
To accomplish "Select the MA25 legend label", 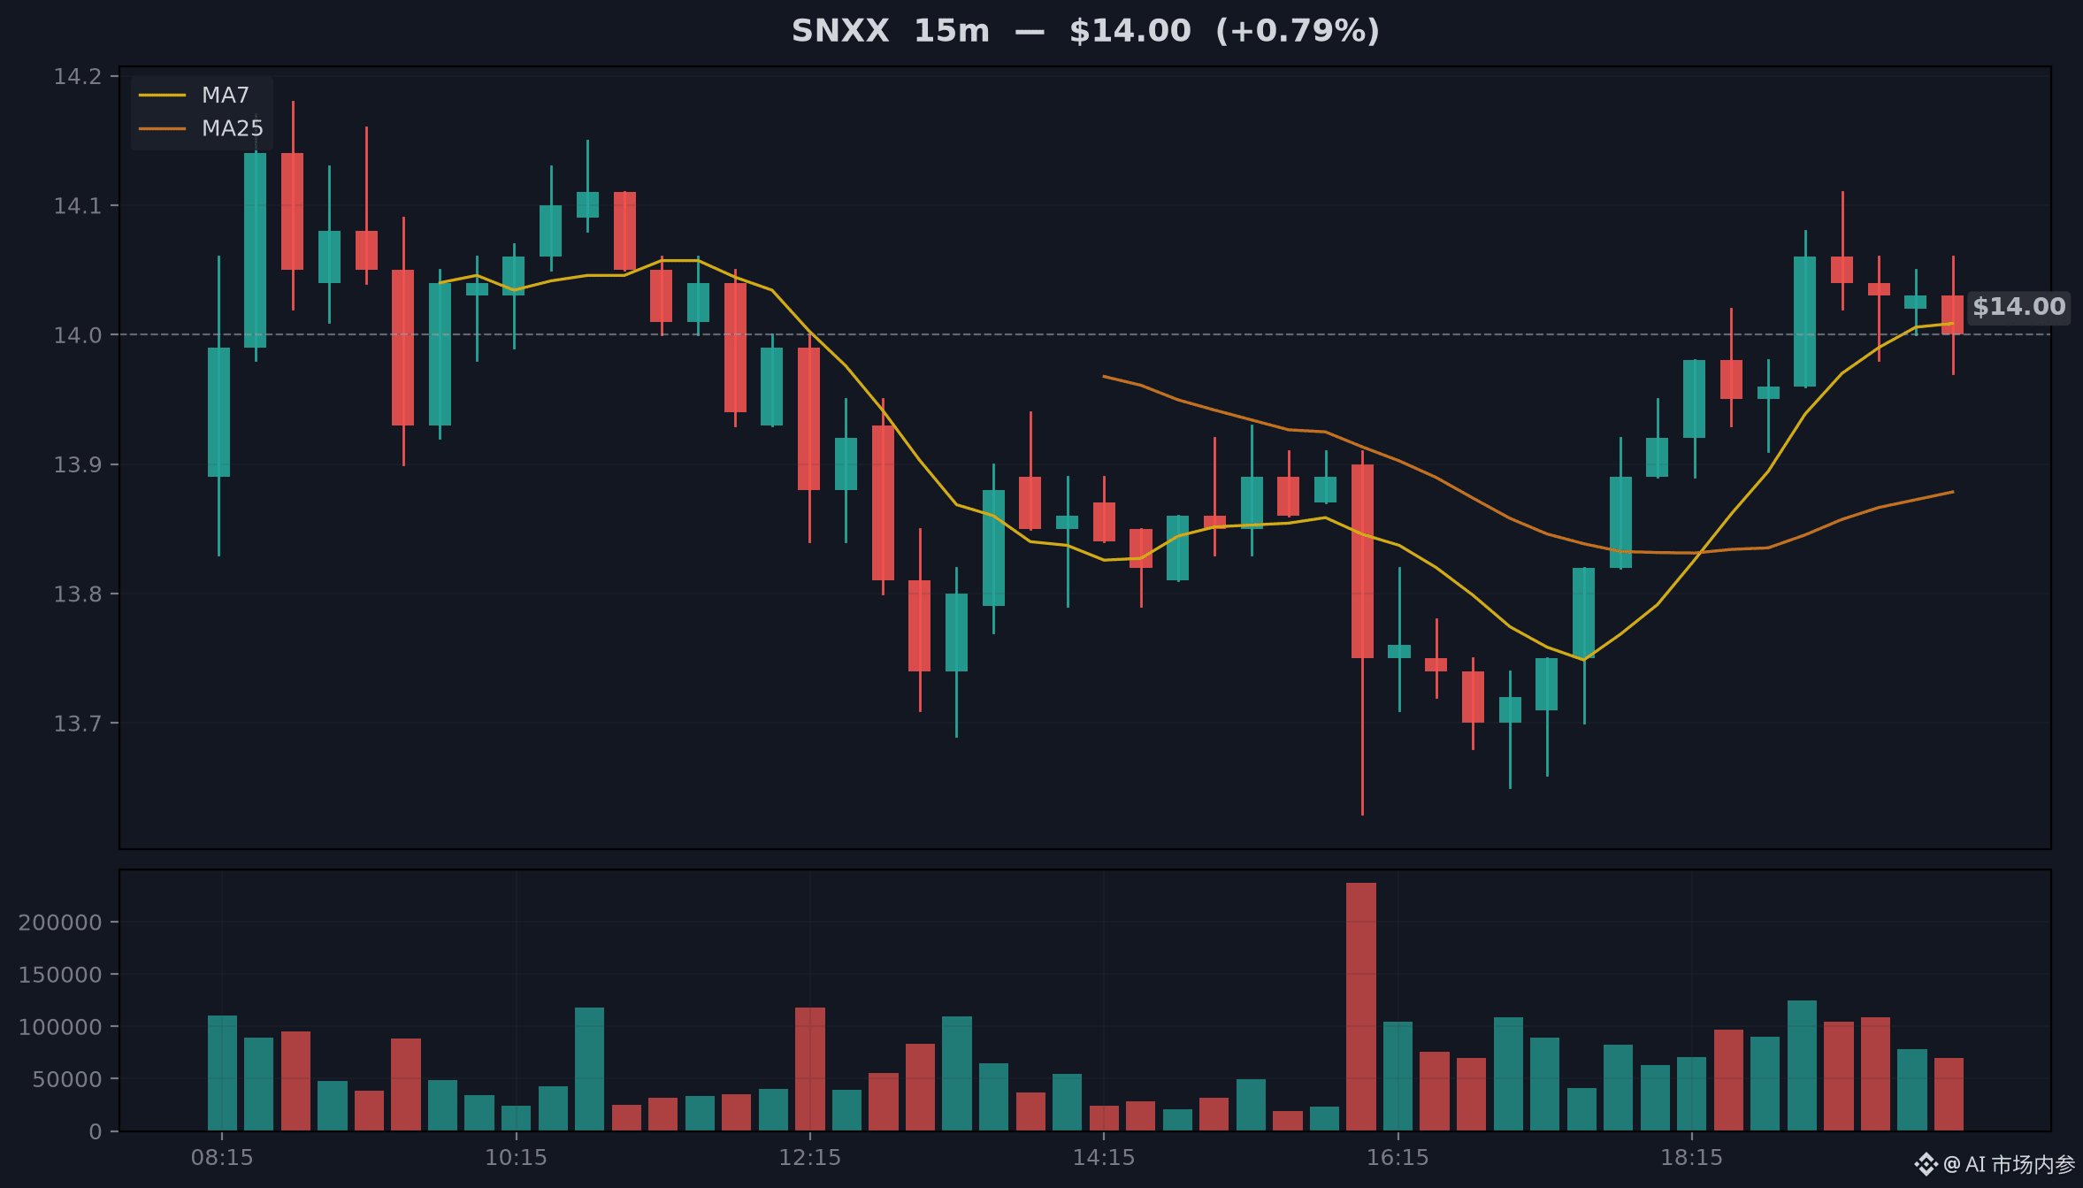I will pos(233,128).
